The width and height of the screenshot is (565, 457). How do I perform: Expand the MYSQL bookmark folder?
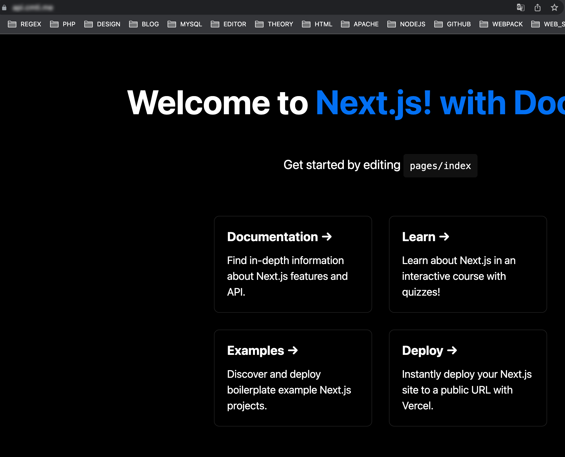185,24
